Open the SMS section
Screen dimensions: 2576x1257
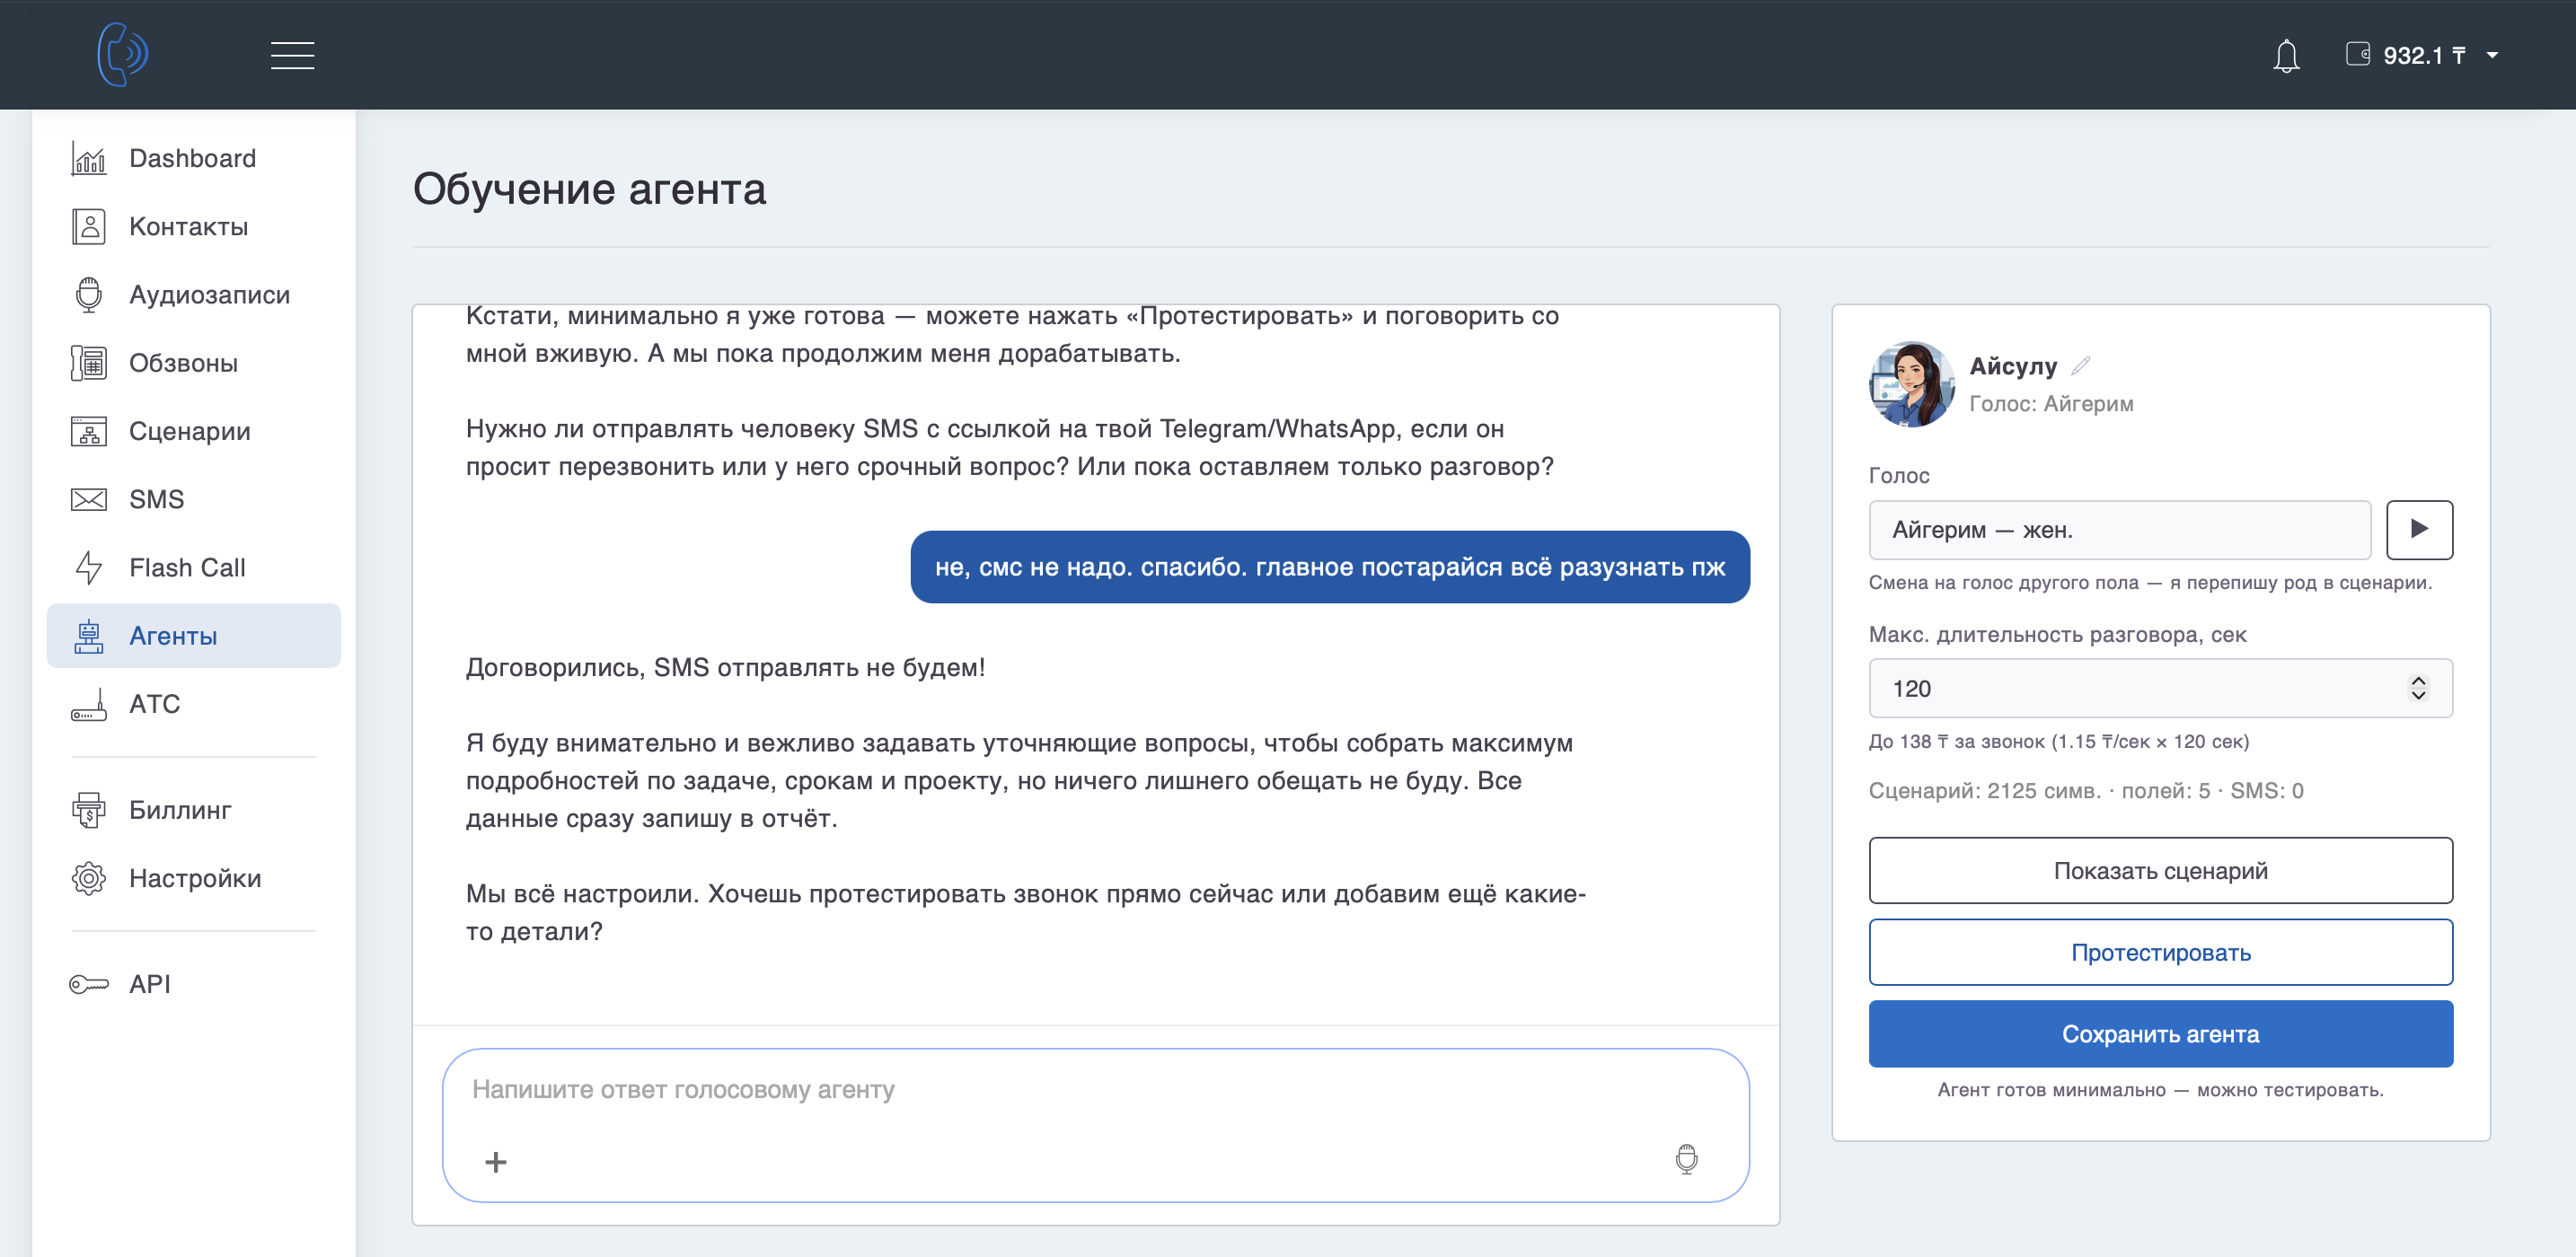pyautogui.click(x=193, y=499)
